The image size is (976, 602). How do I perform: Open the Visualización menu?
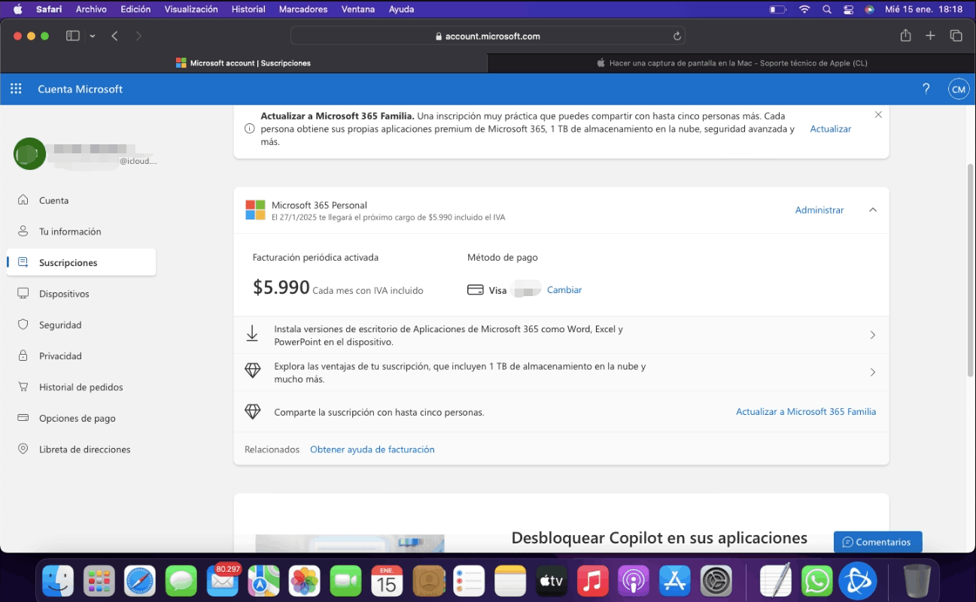(191, 9)
